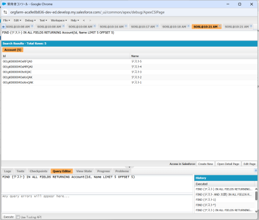Click the forward '>' navigation item
259x220 pixels.
pyautogui.click(x=90, y=20)
